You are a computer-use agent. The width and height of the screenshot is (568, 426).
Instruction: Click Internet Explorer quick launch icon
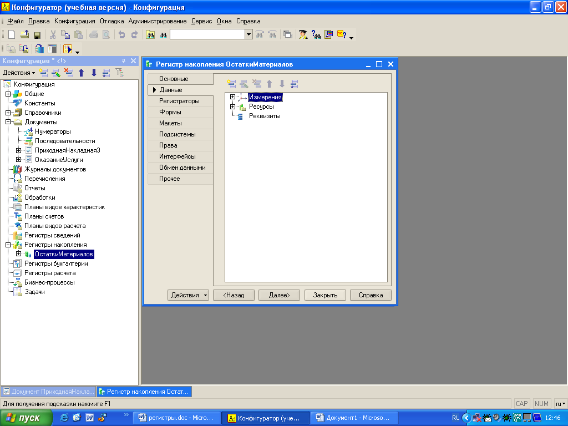(x=64, y=418)
